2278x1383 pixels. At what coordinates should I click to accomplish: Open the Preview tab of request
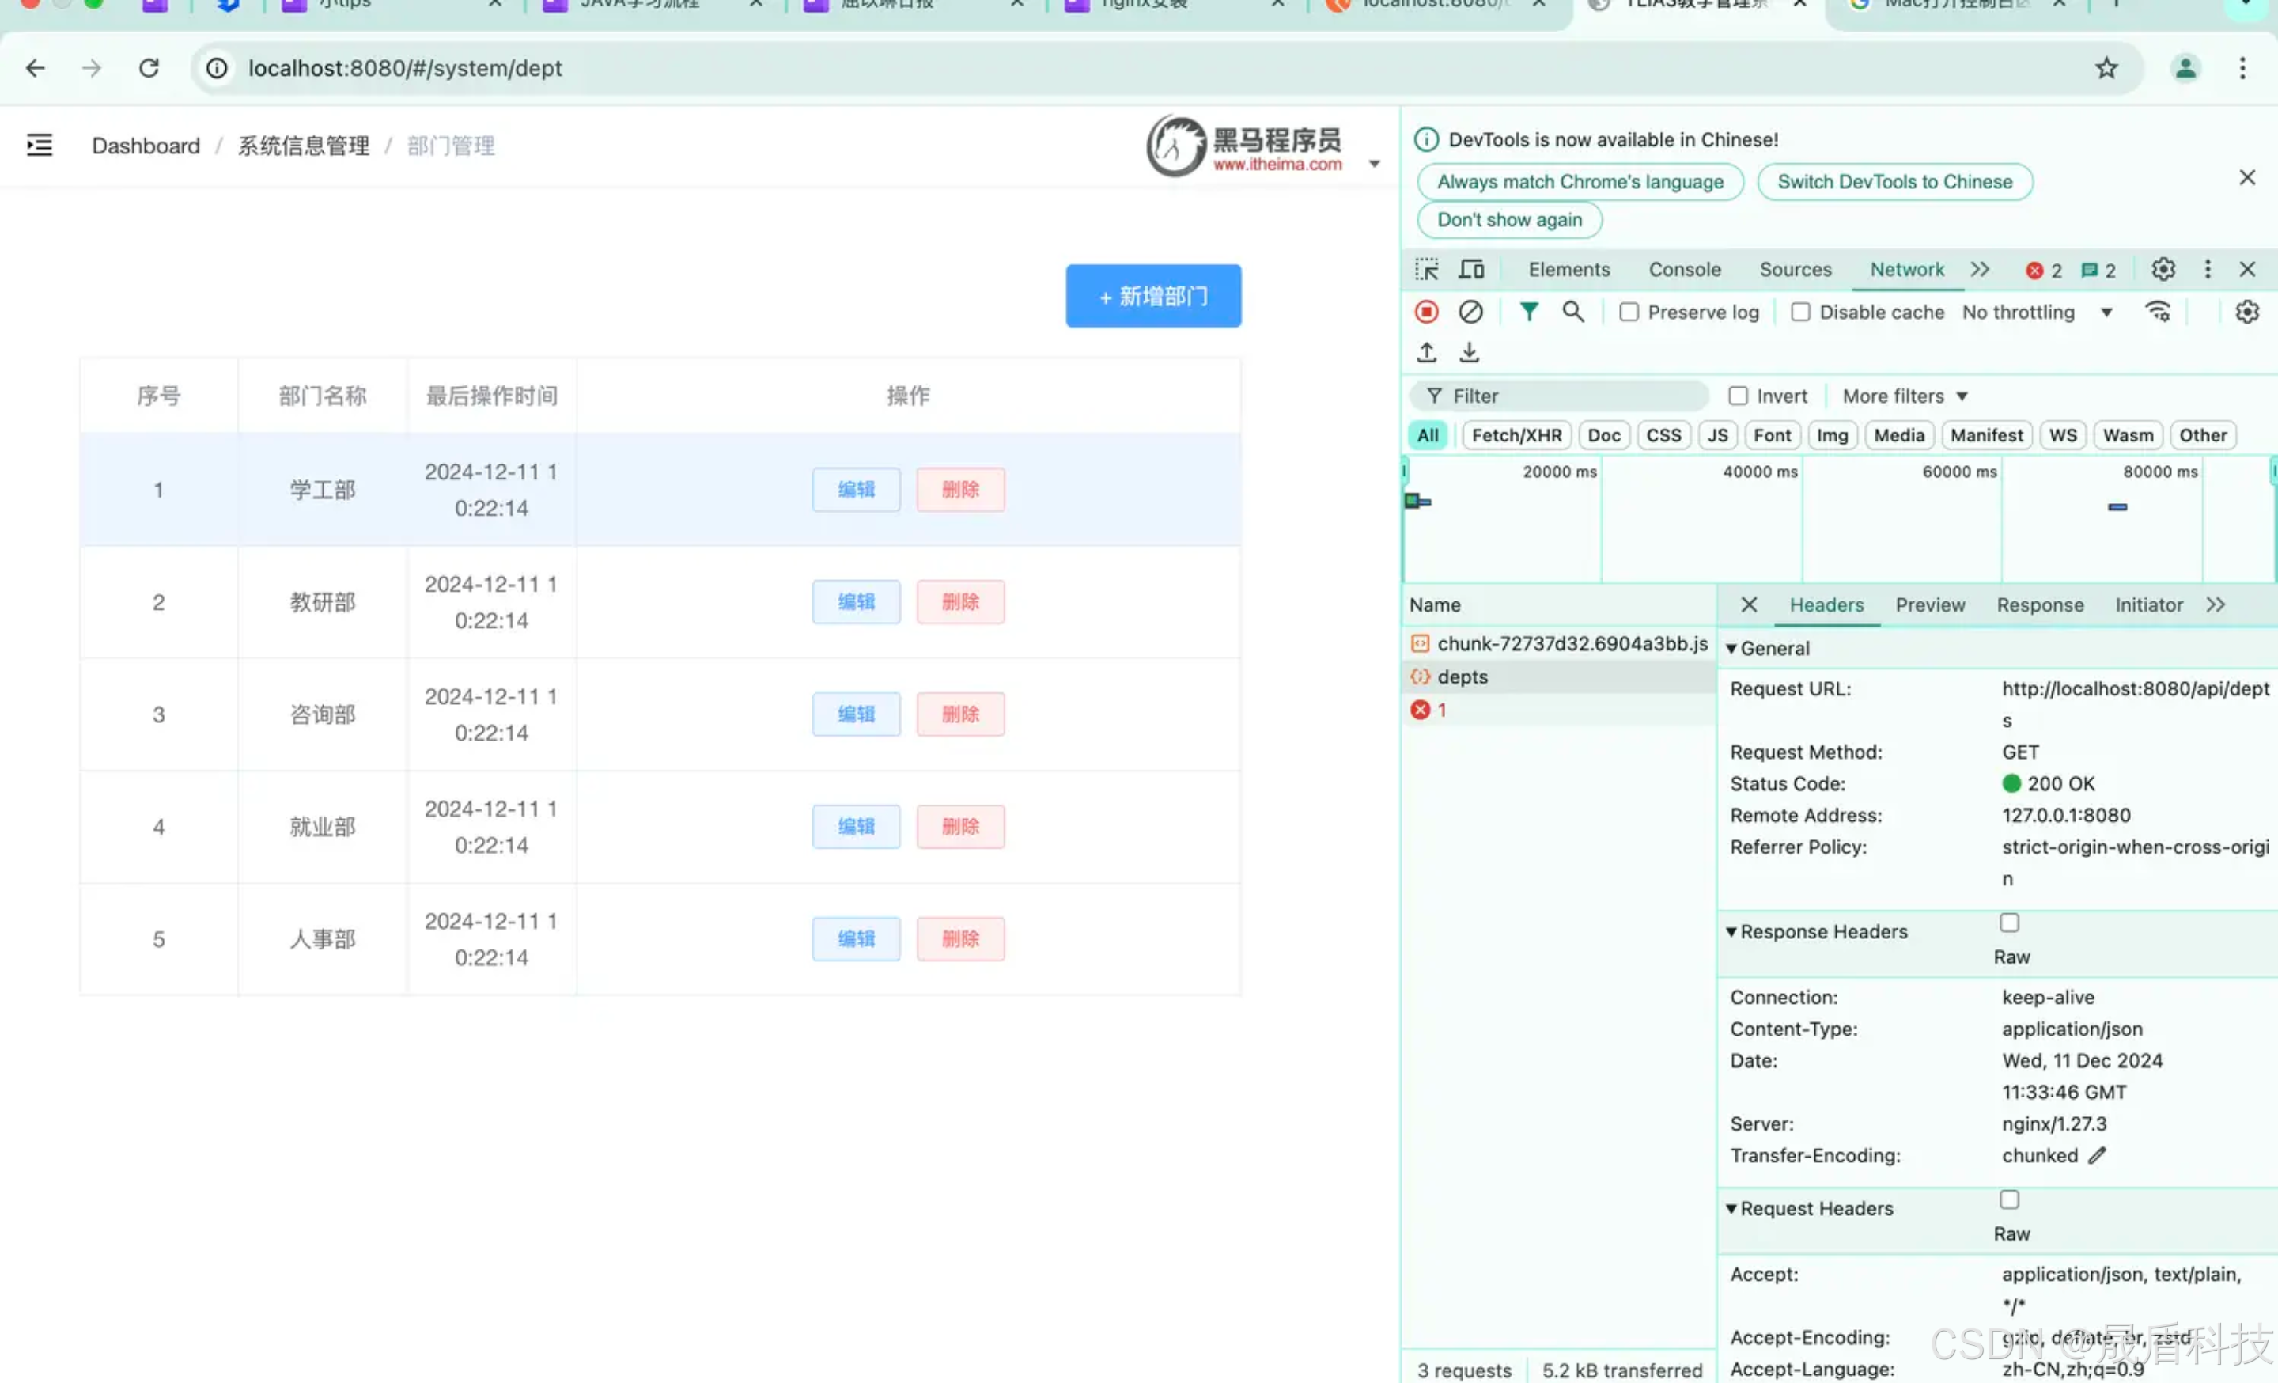click(x=1929, y=604)
